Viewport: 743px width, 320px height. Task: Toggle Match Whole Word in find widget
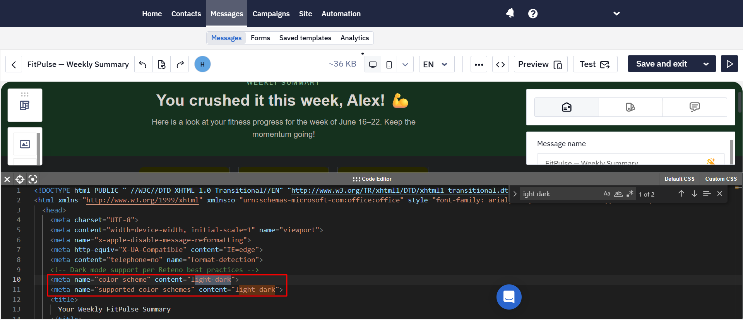618,193
